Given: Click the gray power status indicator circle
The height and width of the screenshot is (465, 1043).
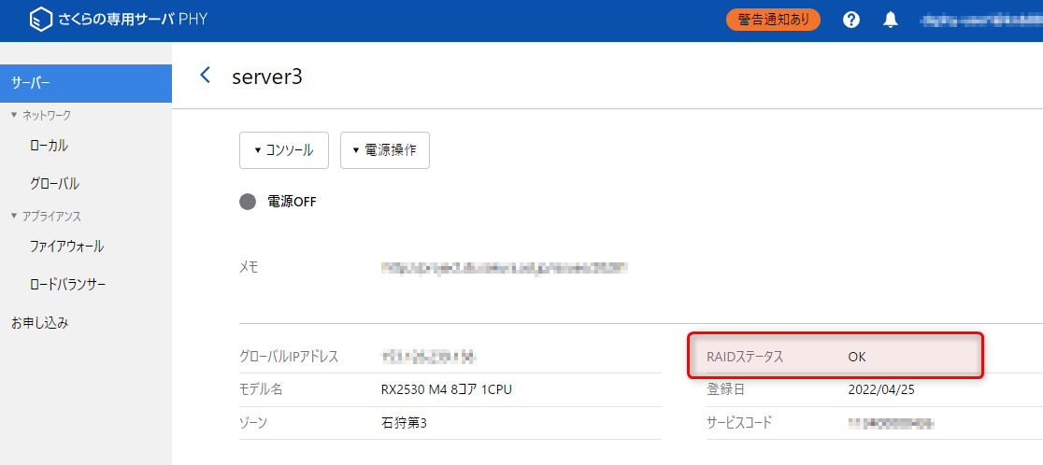Looking at the screenshot, I should (x=248, y=201).
